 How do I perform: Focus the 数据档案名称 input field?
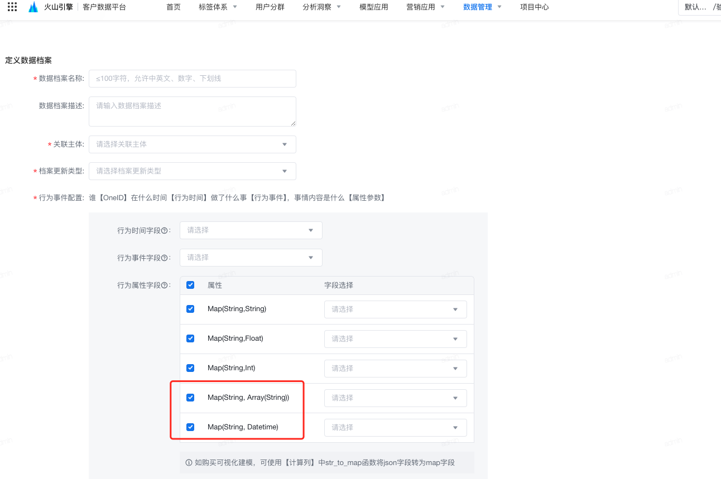tap(193, 79)
